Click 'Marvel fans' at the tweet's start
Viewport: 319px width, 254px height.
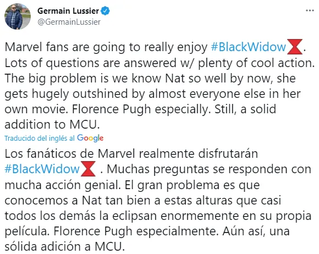37,47
